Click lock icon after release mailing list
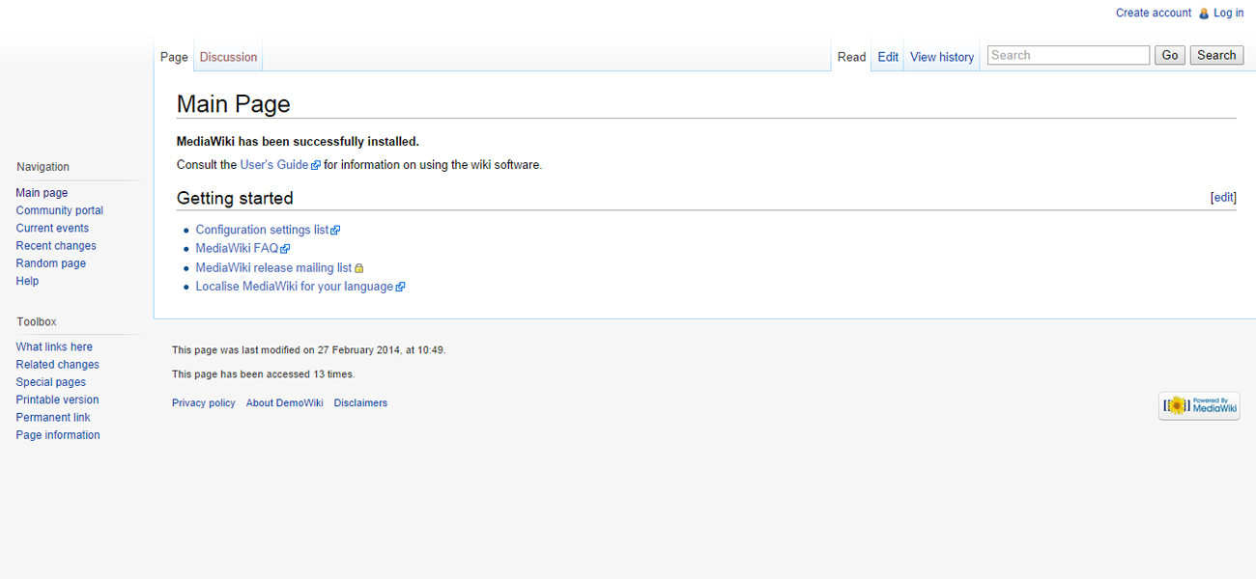The height and width of the screenshot is (579, 1256). [x=359, y=268]
